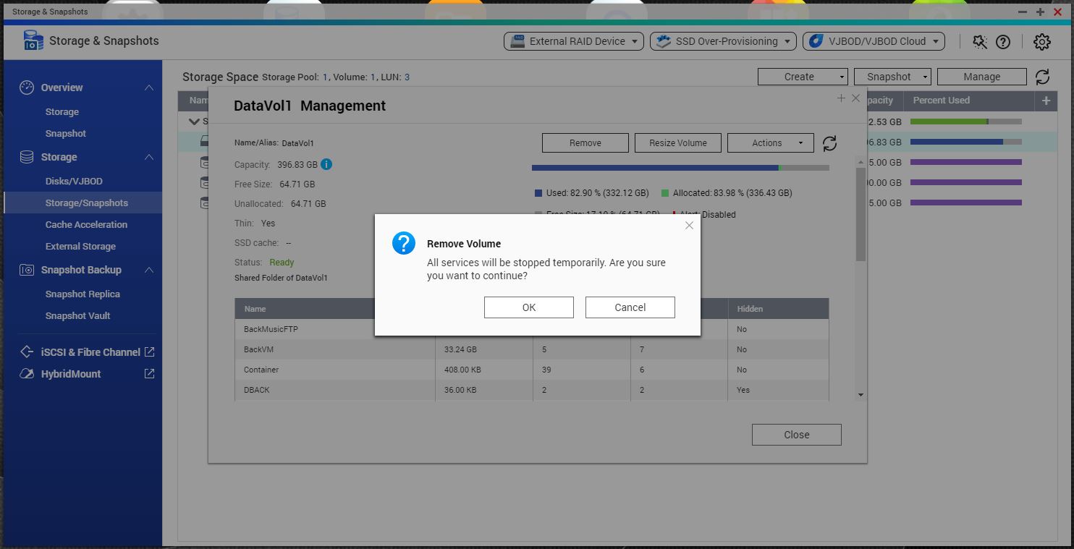Click the capacity info icon
Image resolution: width=1074 pixels, height=549 pixels.
[326, 164]
